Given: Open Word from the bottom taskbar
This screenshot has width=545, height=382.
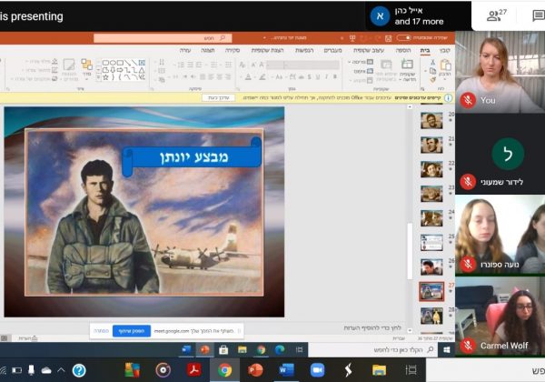Looking at the screenshot, I should (x=286, y=370).
